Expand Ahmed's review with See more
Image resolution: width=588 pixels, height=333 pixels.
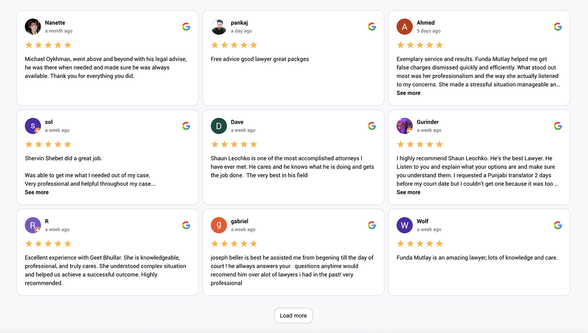point(408,93)
